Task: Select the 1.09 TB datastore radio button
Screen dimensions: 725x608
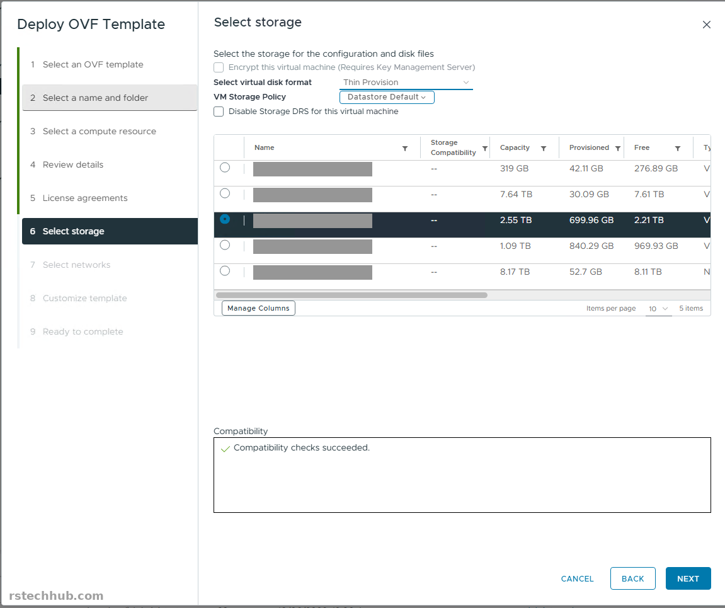Action: (x=225, y=245)
